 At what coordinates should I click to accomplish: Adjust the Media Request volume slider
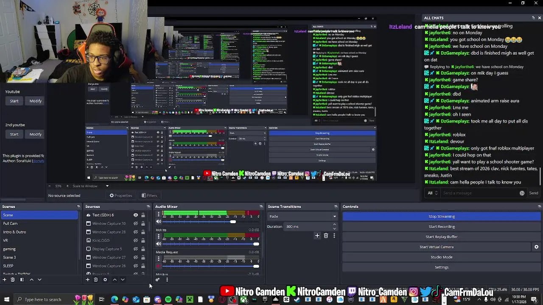[210, 266]
